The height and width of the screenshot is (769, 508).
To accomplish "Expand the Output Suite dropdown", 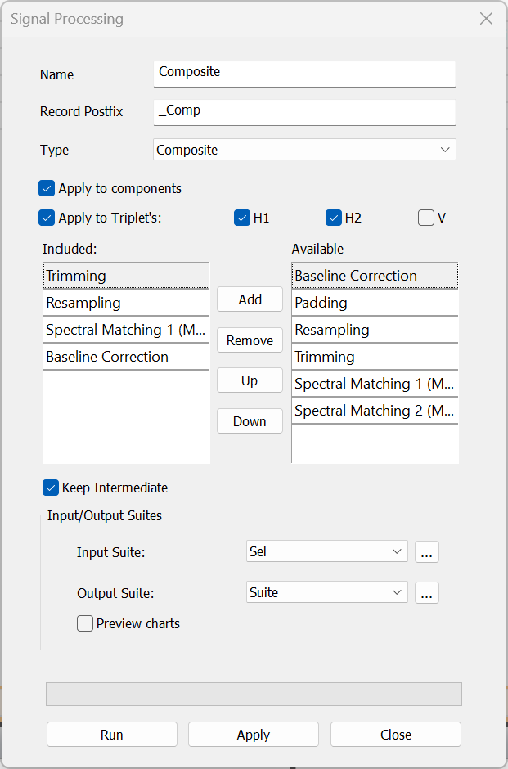I will click(x=326, y=593).
